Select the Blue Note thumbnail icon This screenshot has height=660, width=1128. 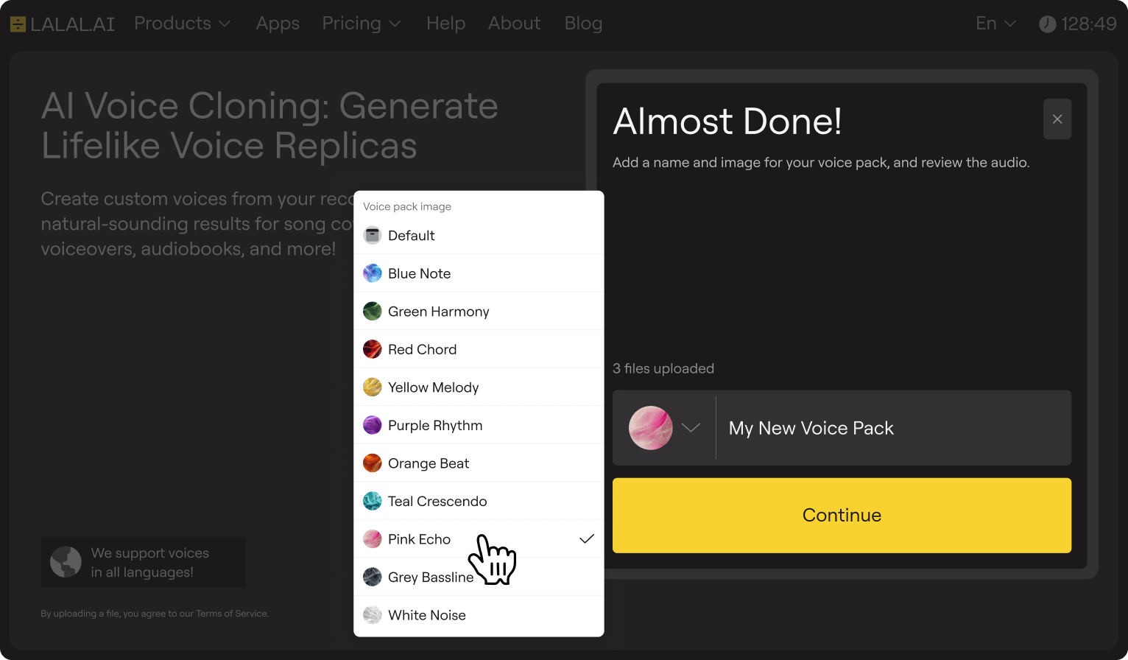tap(373, 273)
